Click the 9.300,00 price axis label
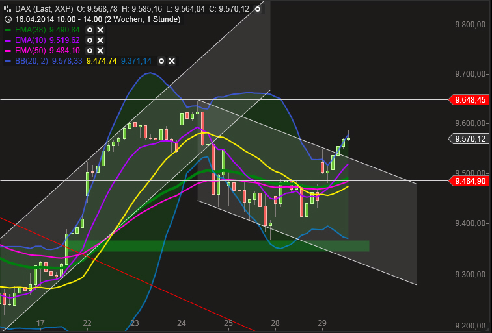The width and height of the screenshot is (492, 333). pyautogui.click(x=471, y=275)
